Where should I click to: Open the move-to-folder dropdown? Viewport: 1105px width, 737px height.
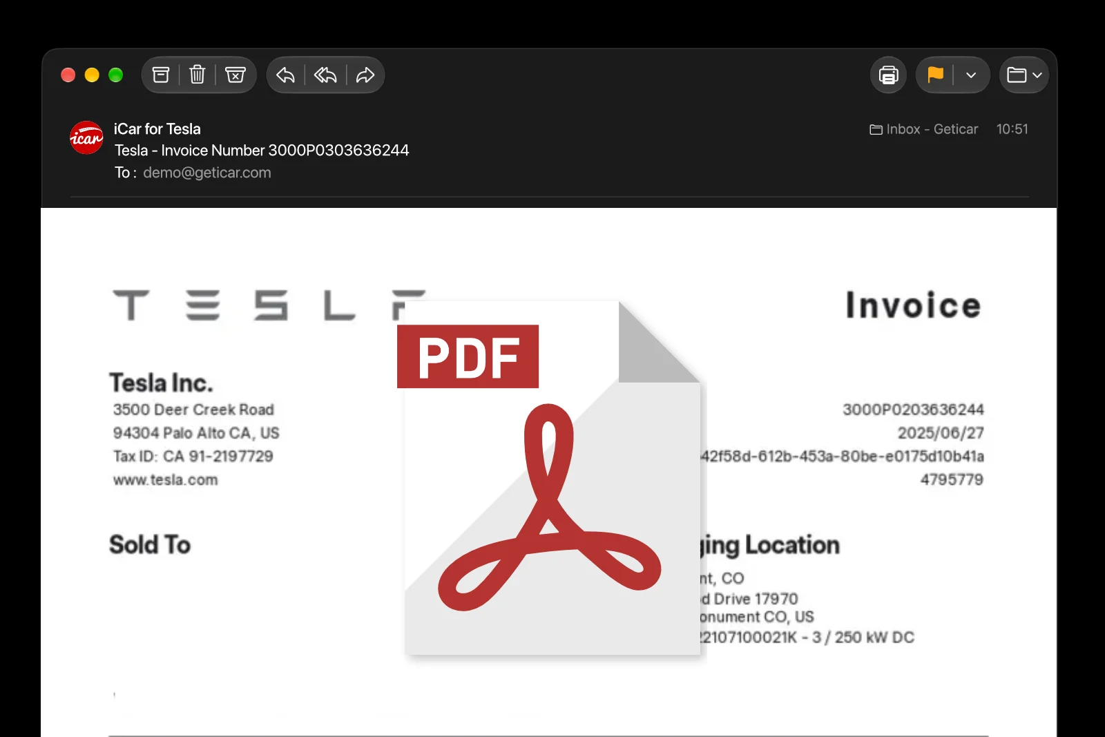(1024, 75)
